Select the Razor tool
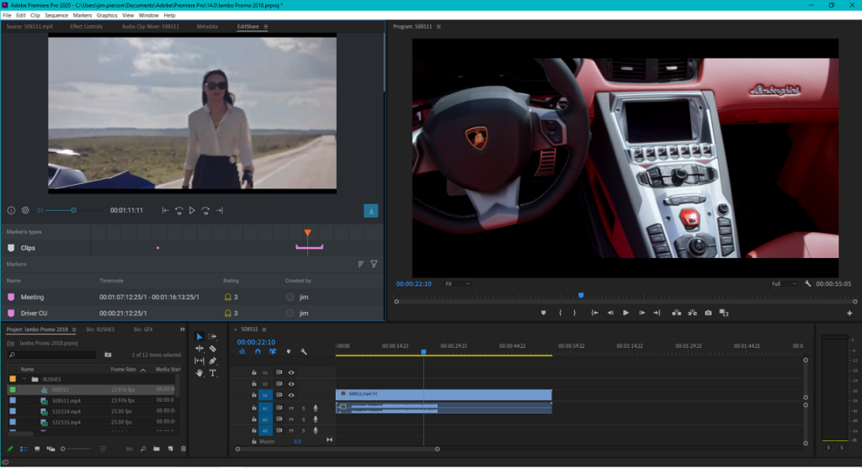Image resolution: width=862 pixels, height=469 pixels. (213, 349)
